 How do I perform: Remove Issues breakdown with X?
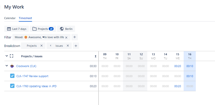[68, 46]
